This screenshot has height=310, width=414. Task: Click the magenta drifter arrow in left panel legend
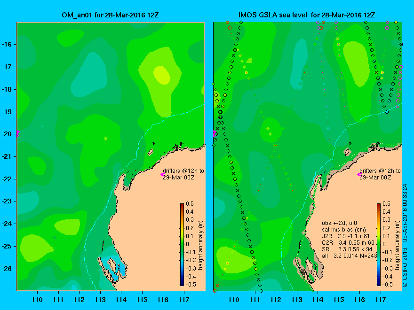pos(163,174)
